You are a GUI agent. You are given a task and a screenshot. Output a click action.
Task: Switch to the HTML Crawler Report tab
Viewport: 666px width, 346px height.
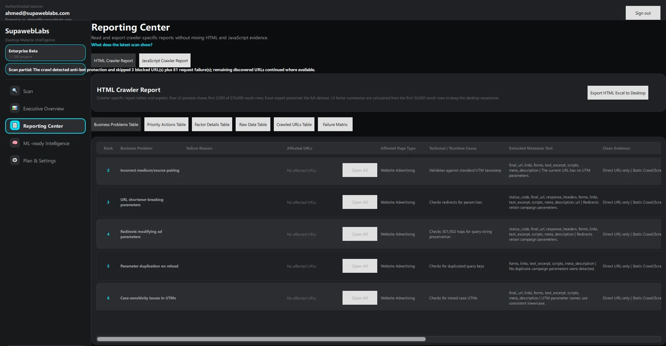click(113, 60)
